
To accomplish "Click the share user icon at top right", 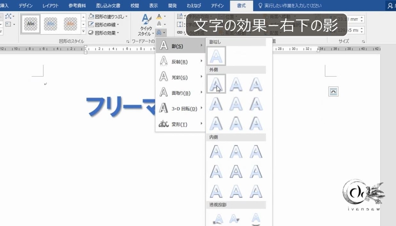I will point(391,5).
